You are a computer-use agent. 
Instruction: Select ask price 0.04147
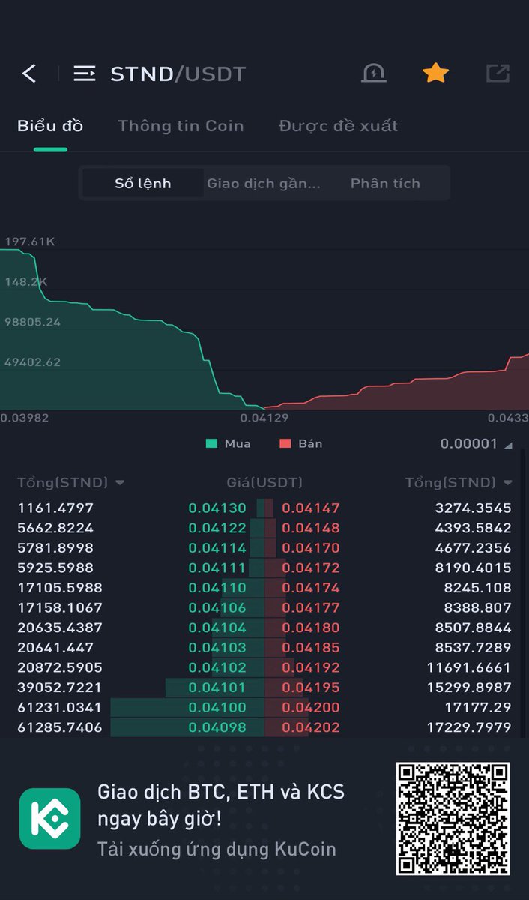(311, 508)
